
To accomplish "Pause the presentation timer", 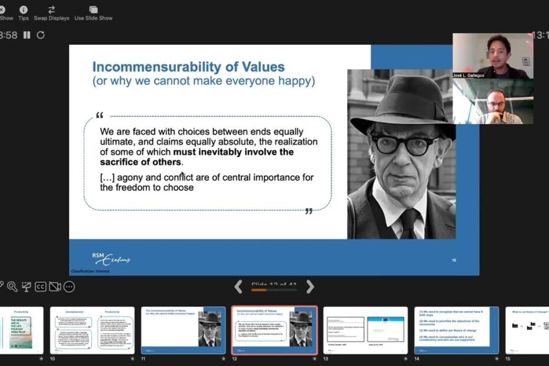I will (27, 35).
